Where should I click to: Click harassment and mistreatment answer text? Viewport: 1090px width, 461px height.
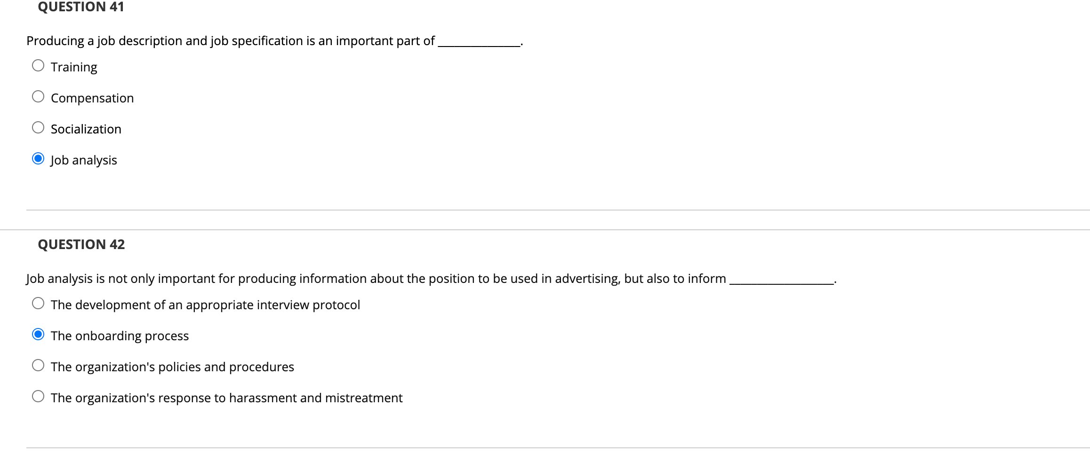click(x=226, y=398)
